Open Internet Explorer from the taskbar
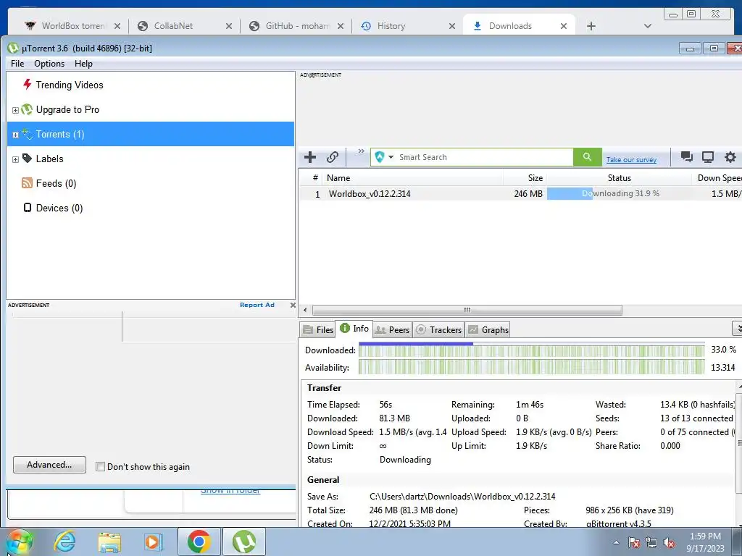The image size is (742, 556). pos(64,542)
